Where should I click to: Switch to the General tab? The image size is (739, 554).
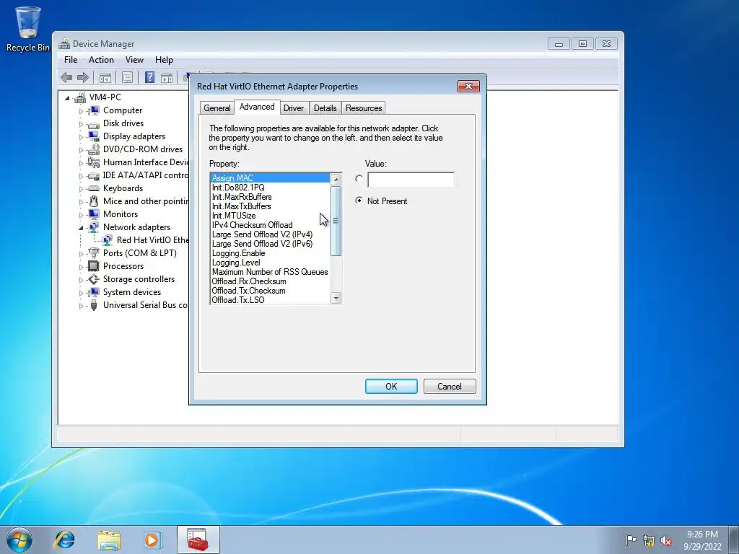(x=217, y=108)
